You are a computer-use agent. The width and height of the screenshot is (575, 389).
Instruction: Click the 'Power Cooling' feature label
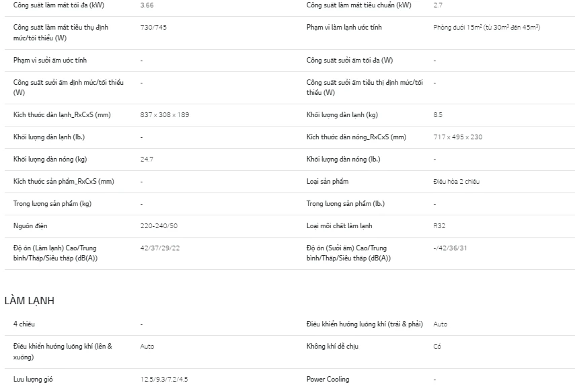[328, 380]
